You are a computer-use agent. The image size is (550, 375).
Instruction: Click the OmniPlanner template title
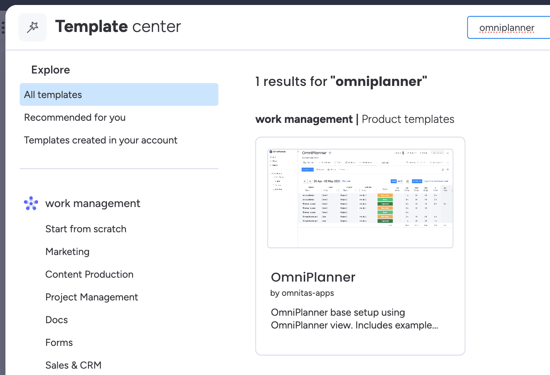(313, 277)
